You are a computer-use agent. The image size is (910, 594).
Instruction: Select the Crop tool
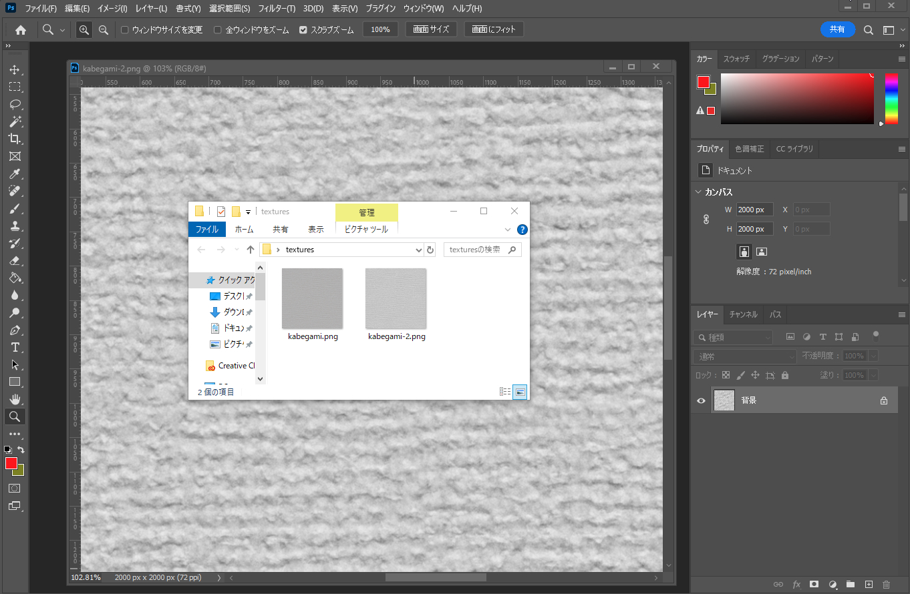point(15,139)
